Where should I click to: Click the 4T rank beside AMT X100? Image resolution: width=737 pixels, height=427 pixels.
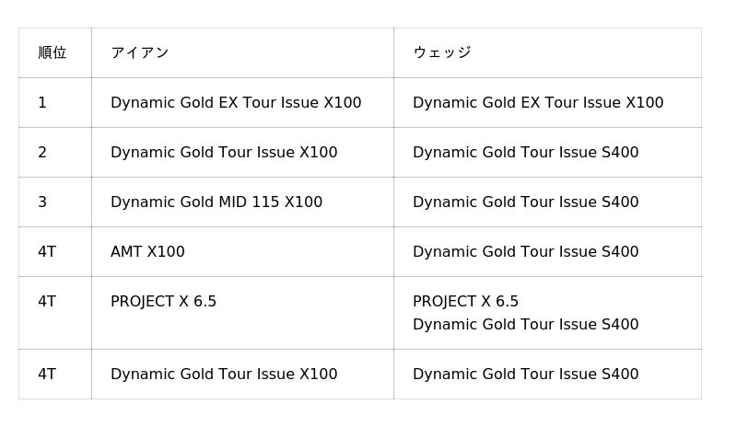click(47, 252)
